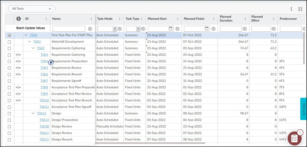Click the Planned Duration batch input field
307x147 pixels.
(231, 29)
